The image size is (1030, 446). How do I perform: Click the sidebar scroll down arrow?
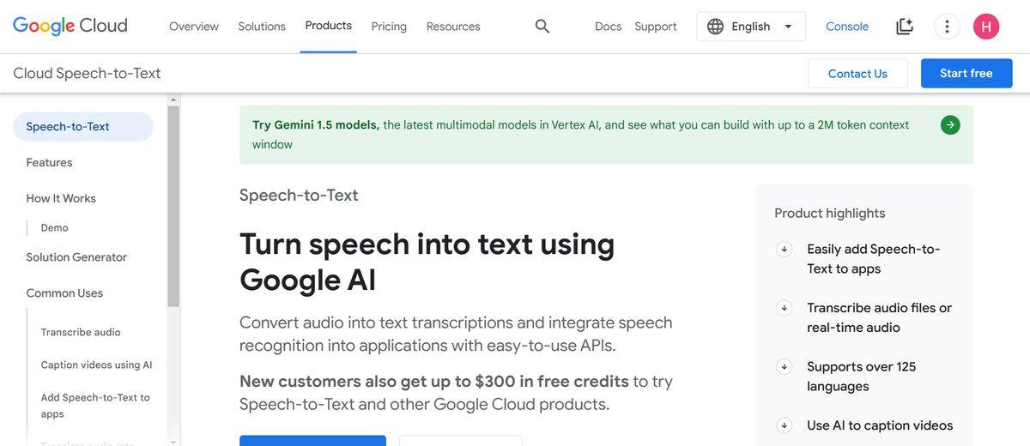pyautogui.click(x=173, y=441)
